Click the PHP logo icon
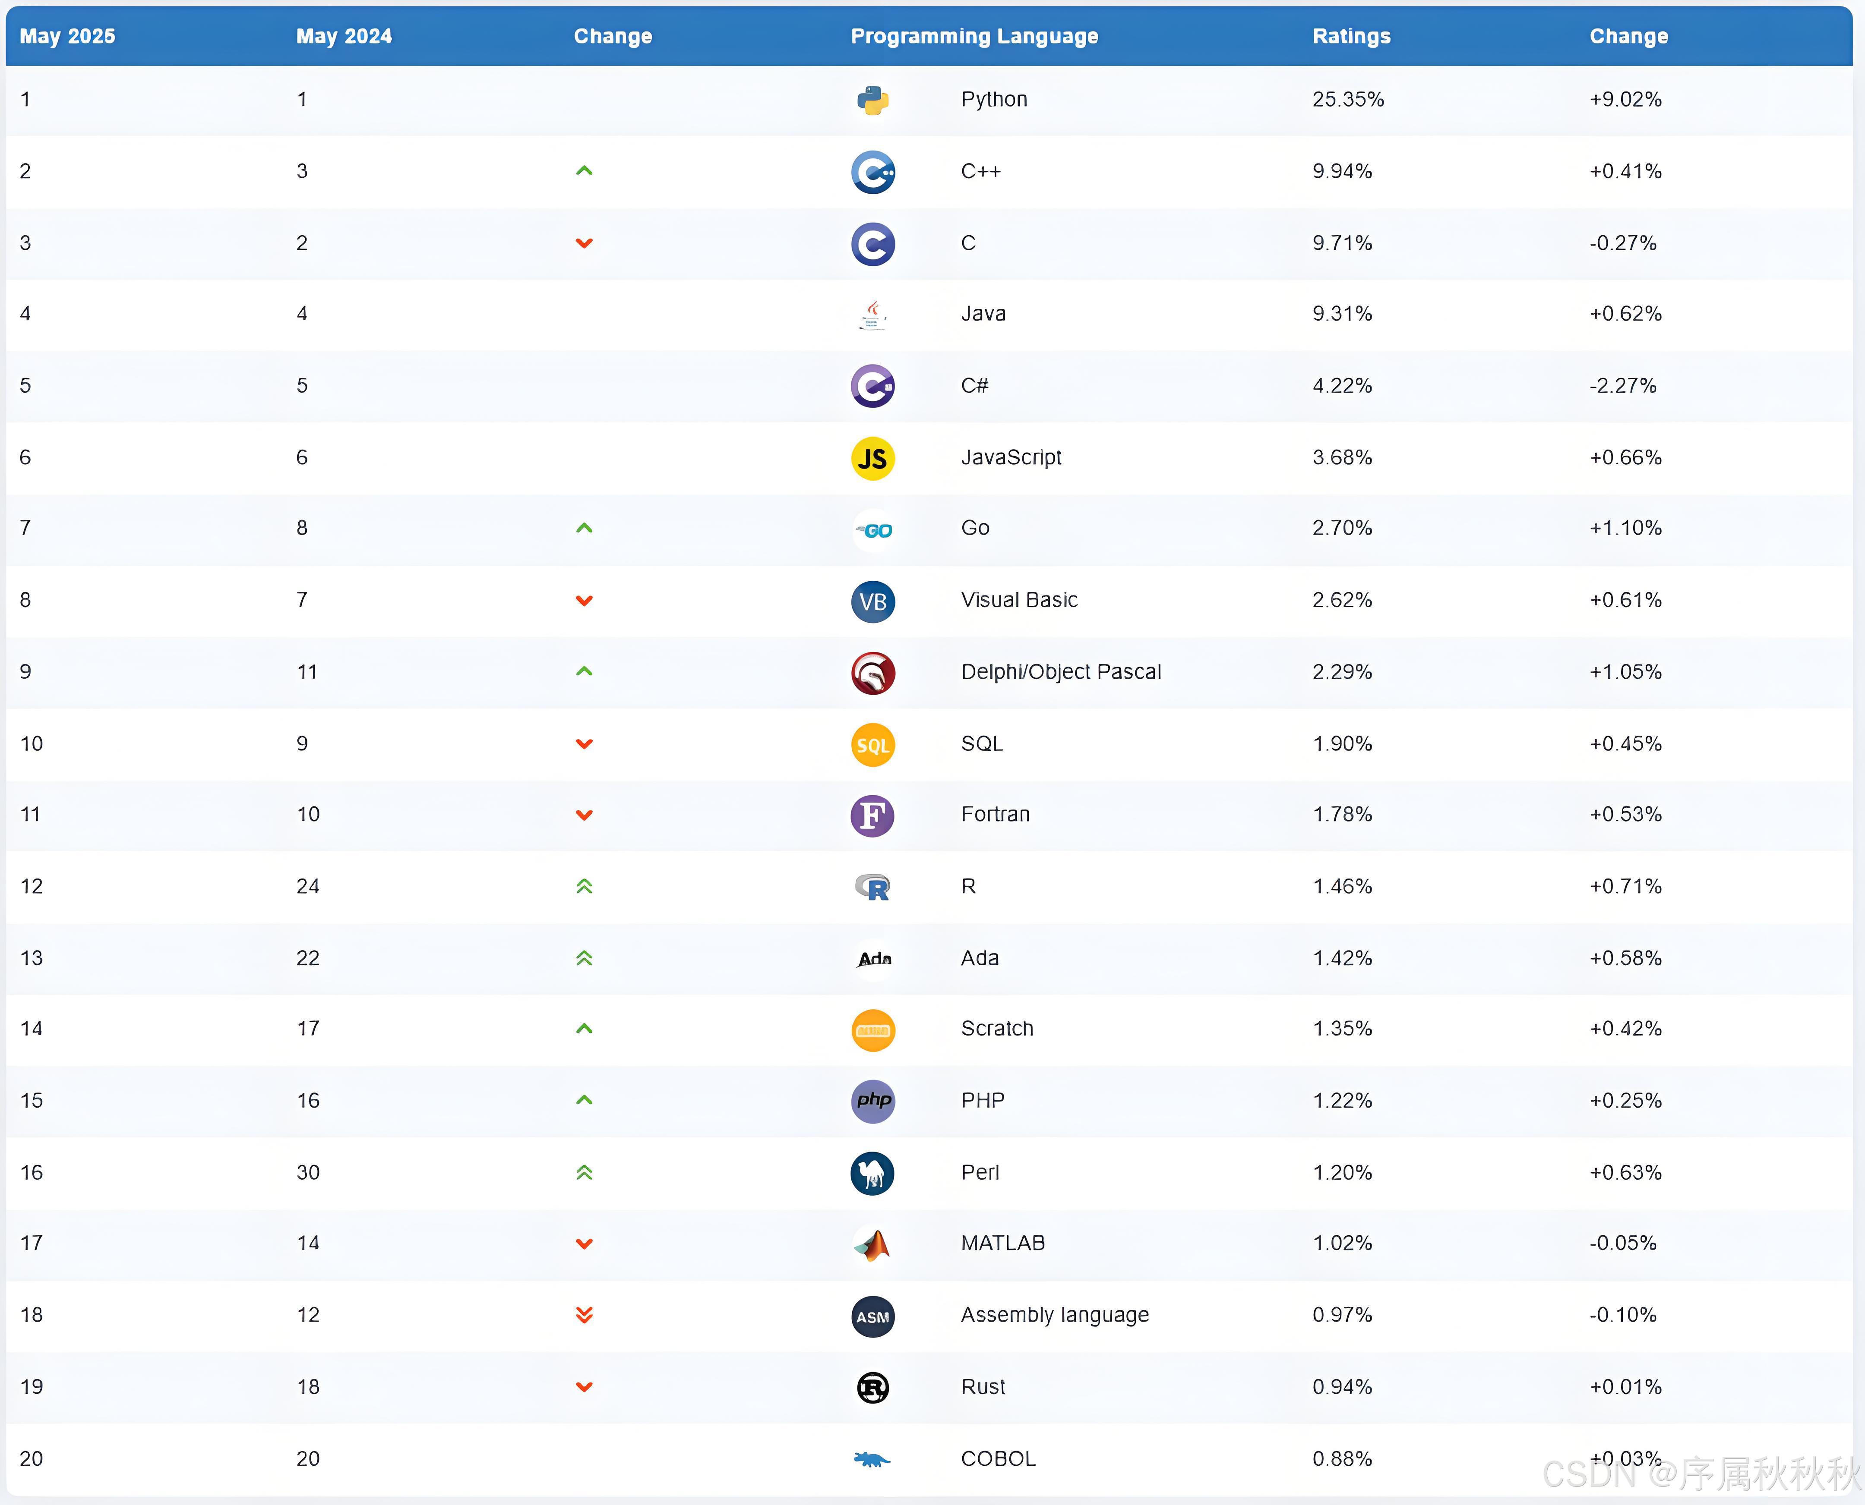Viewport: 1865px width, 1505px height. pyautogui.click(x=872, y=1101)
